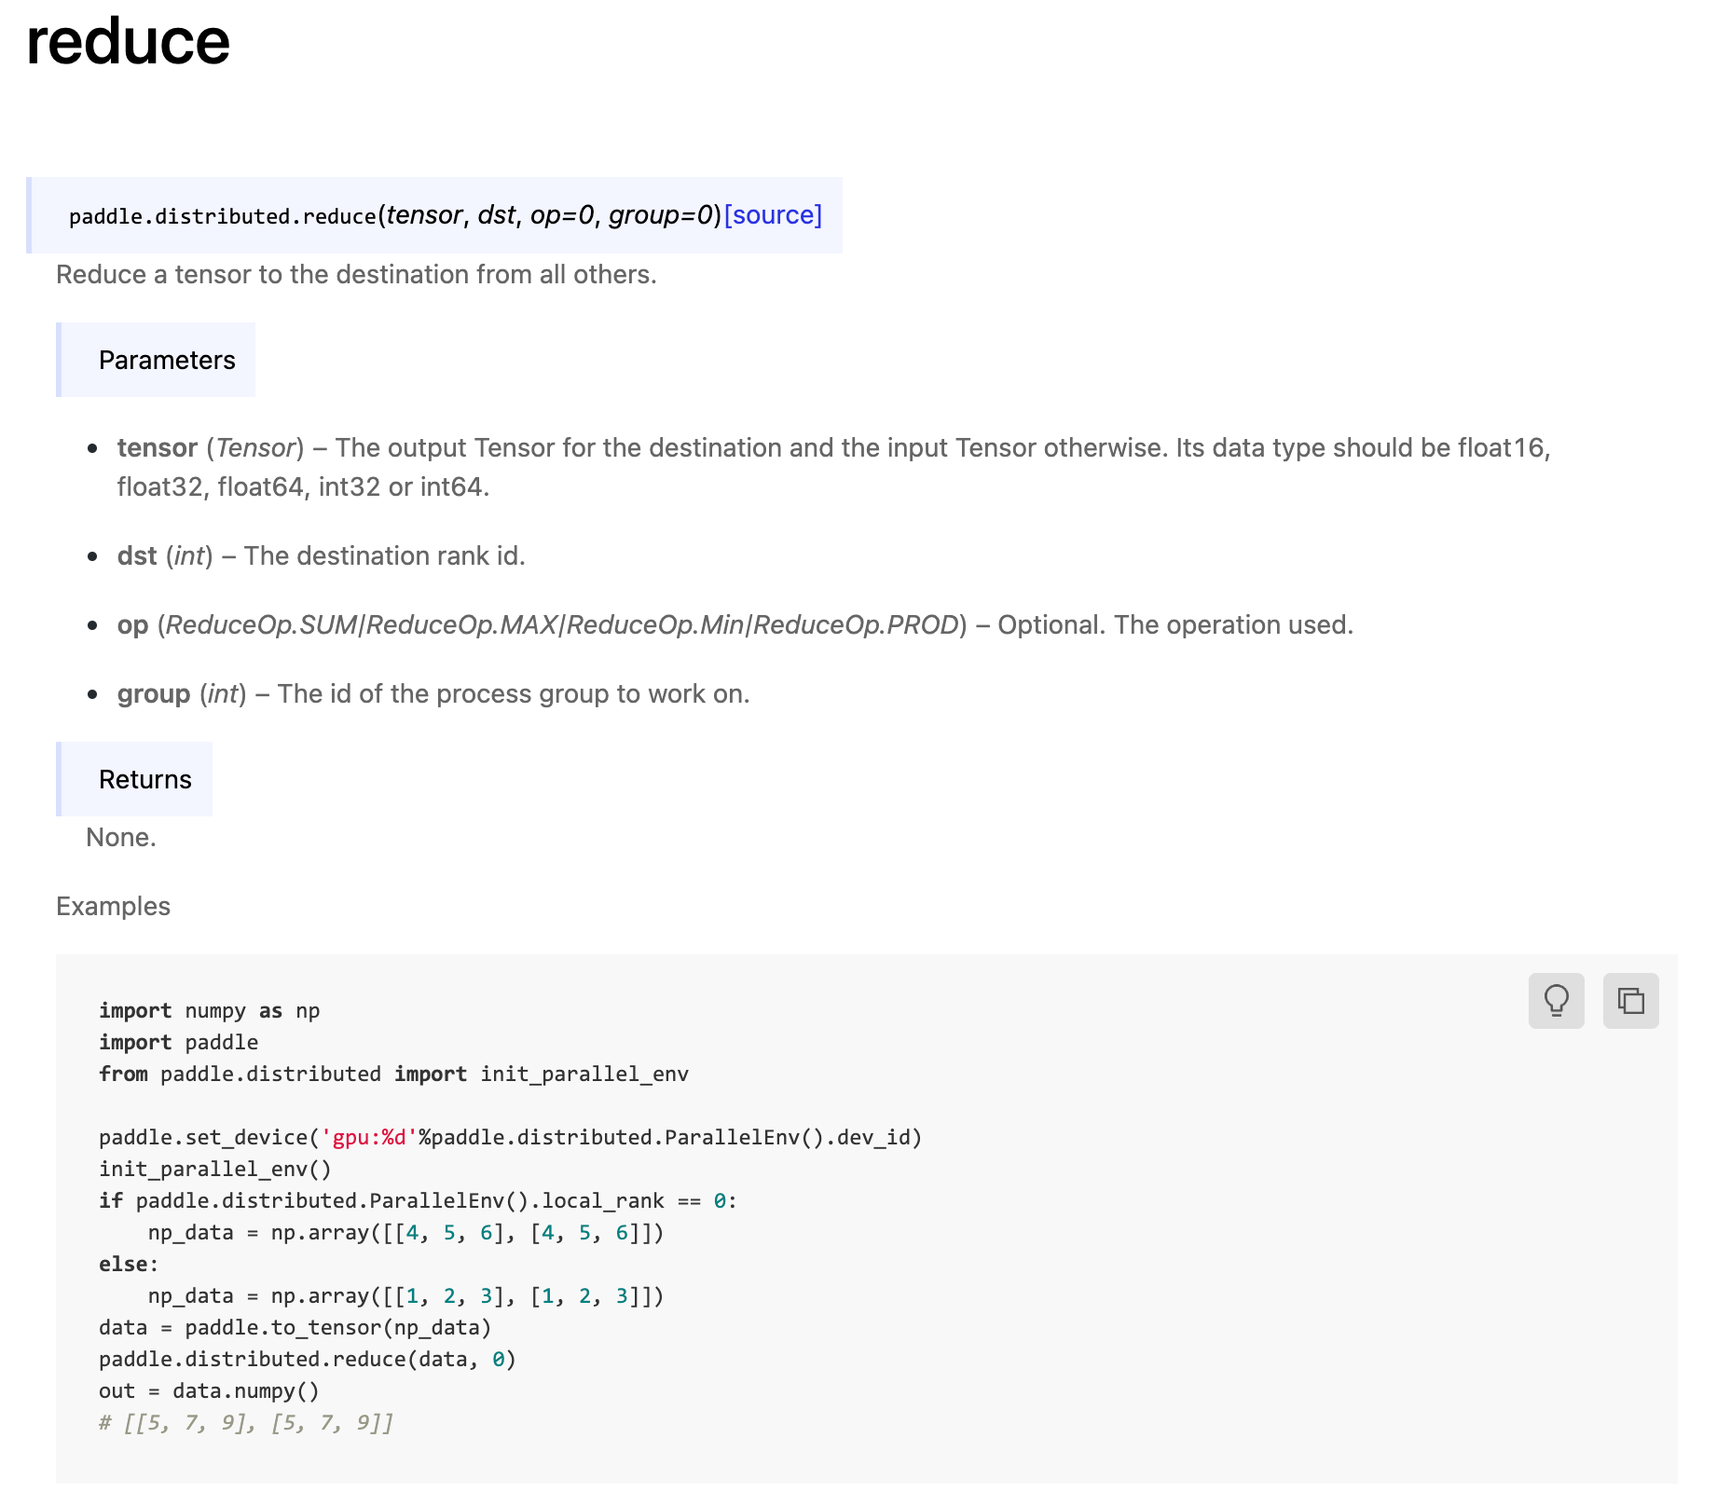Click the comment '# [[5, 7, 9], [5, 7, 9]]'
The height and width of the screenshot is (1506, 1717).
click(246, 1423)
